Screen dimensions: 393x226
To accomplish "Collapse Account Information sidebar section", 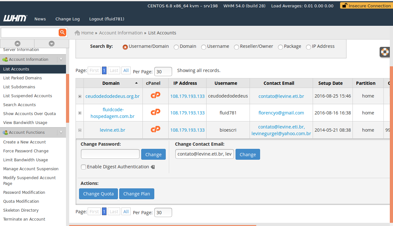I will tap(61, 59).
